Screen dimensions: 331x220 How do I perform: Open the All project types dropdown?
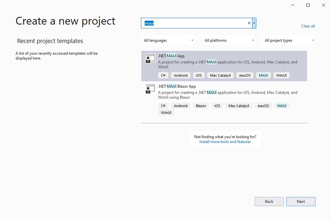click(x=289, y=40)
